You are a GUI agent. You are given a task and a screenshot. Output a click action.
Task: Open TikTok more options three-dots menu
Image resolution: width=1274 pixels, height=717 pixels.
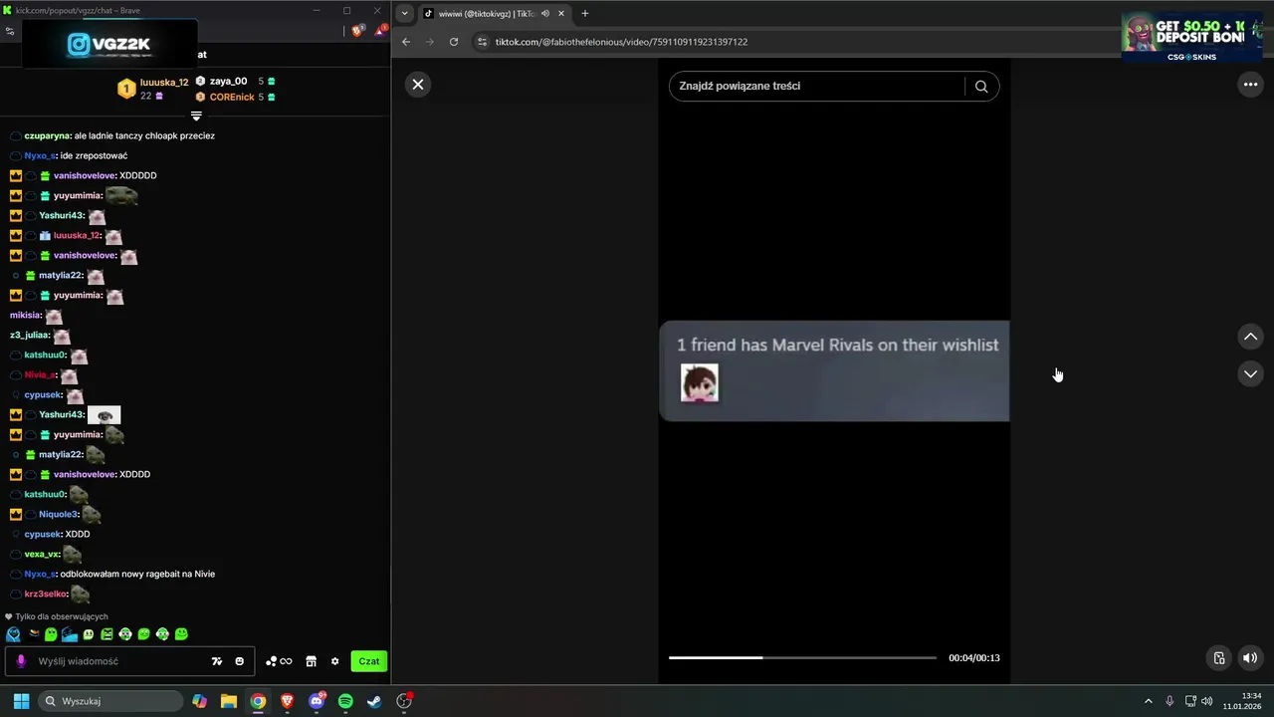pyautogui.click(x=1251, y=85)
